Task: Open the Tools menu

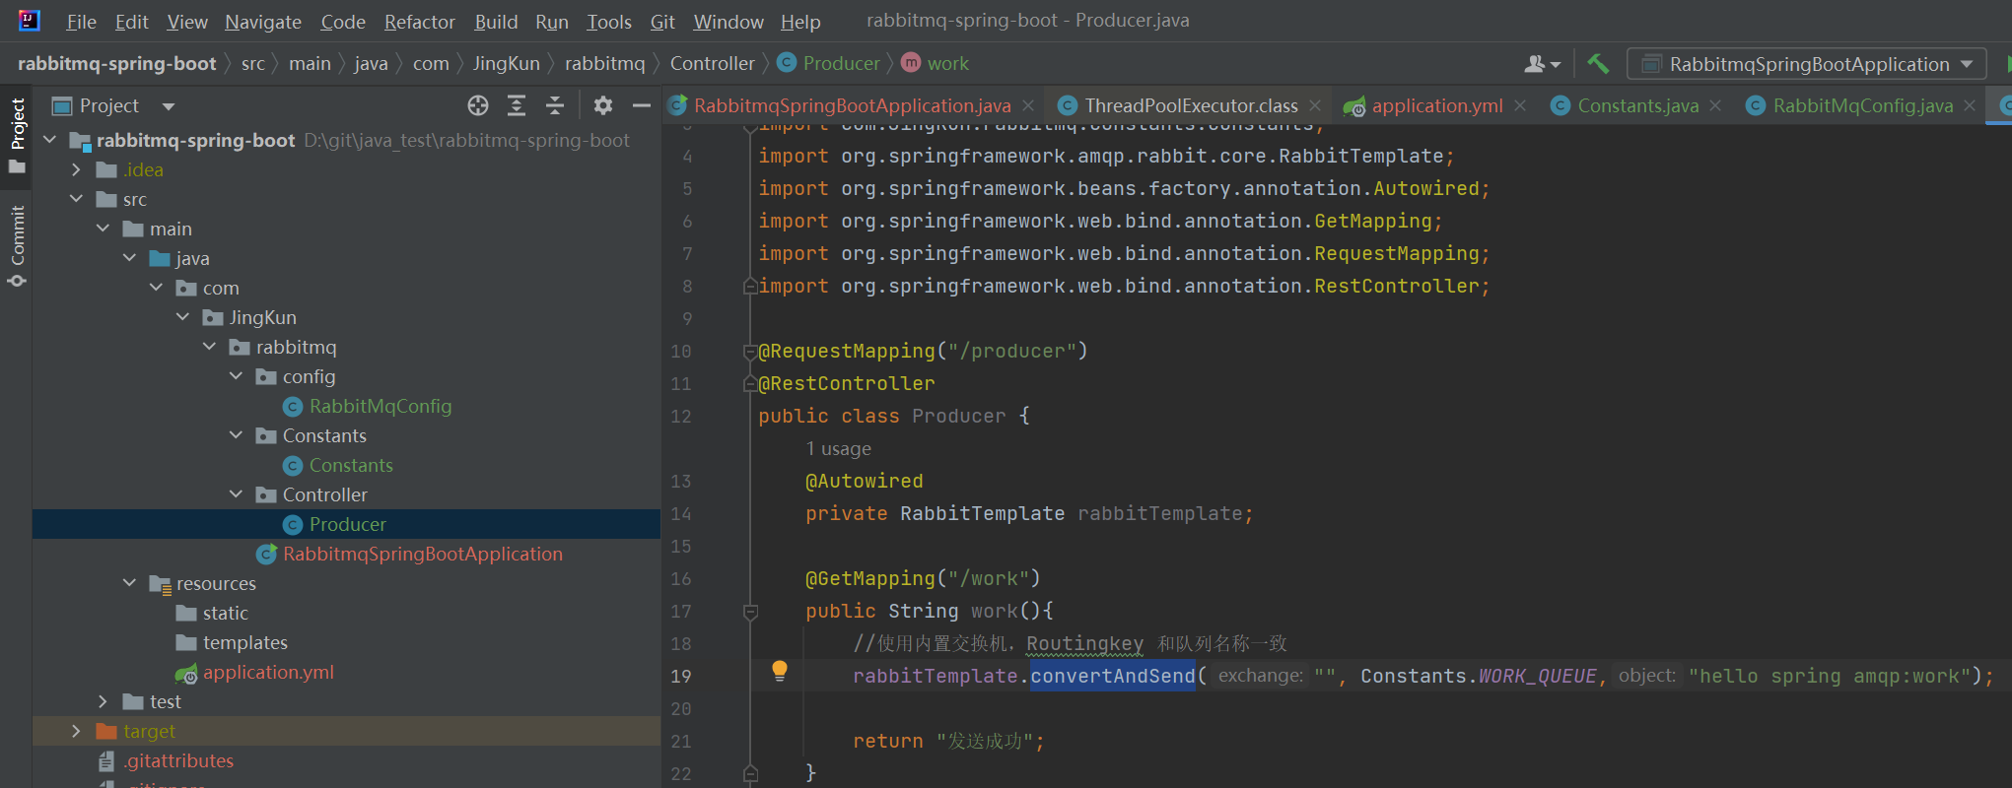Action: pos(609,22)
